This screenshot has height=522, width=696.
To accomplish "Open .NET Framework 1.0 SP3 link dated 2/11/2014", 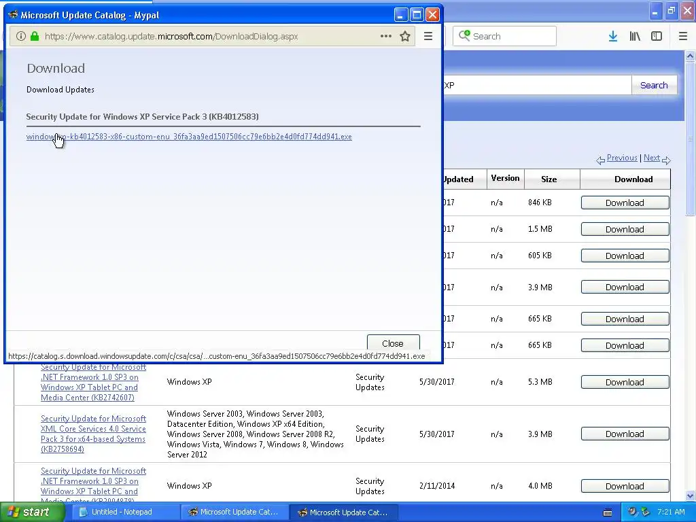I will [93, 485].
